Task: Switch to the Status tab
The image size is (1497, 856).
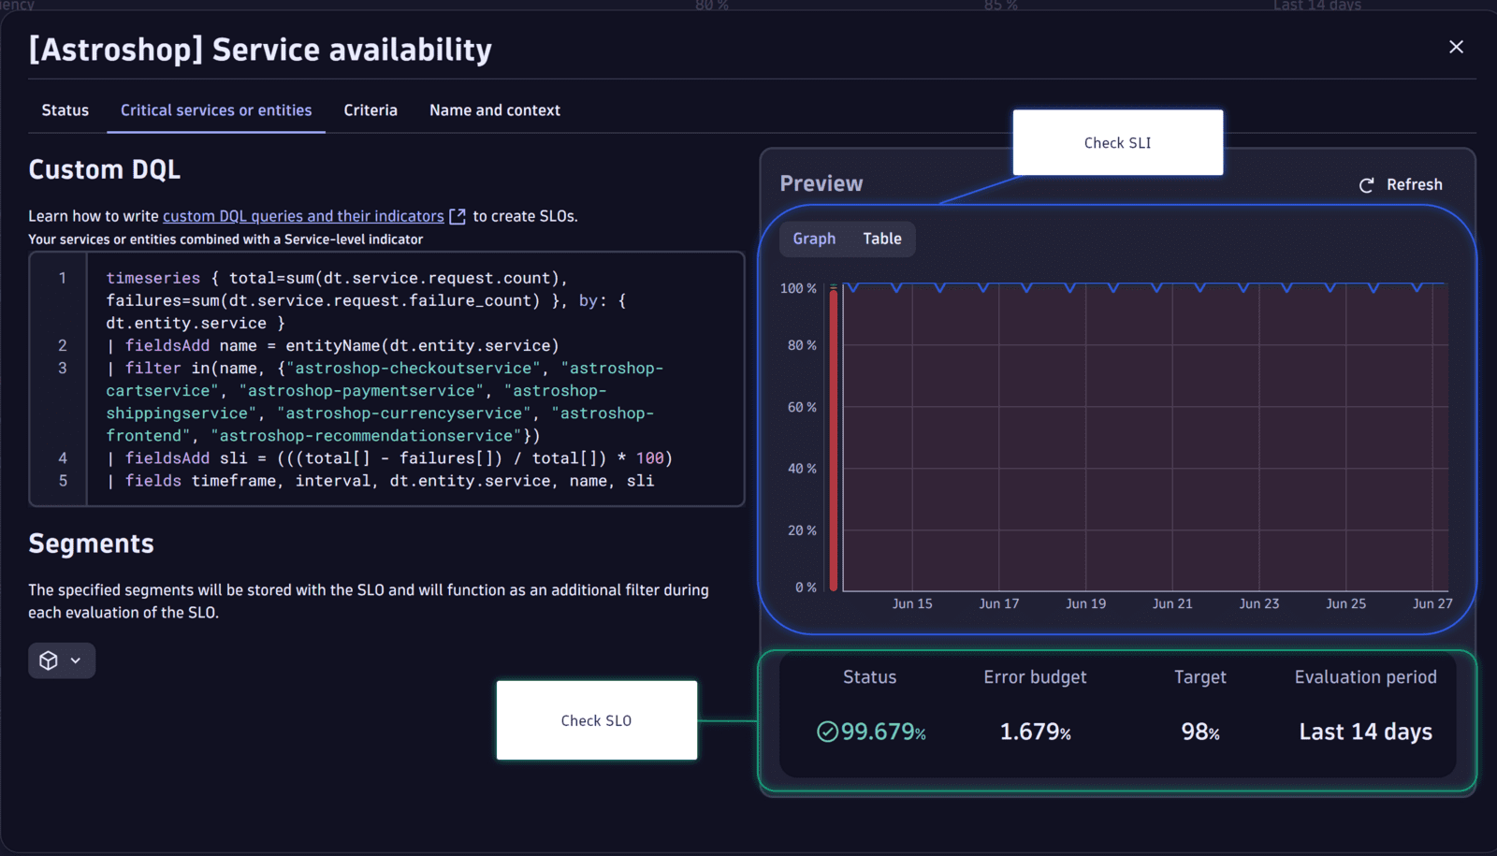Action: [x=65, y=109]
